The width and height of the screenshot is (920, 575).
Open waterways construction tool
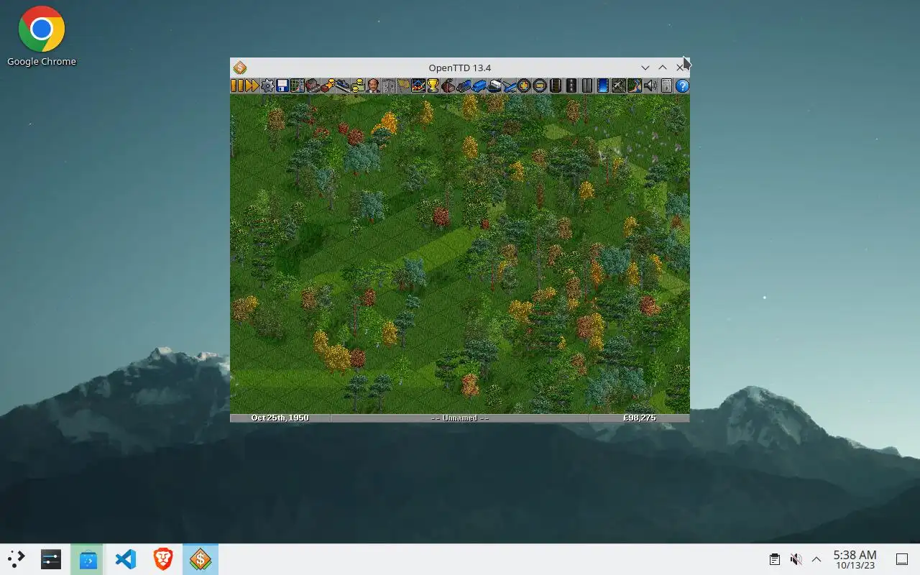click(x=603, y=86)
